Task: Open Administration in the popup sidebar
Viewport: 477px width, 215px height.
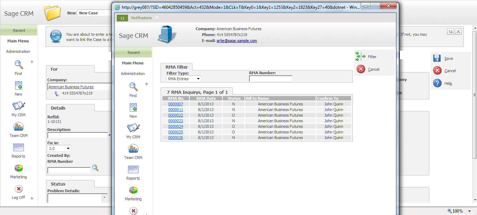Action: (x=133, y=74)
